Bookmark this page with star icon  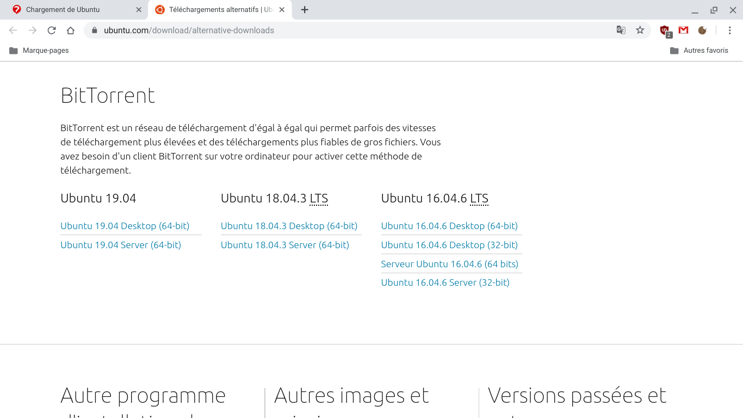pyautogui.click(x=640, y=30)
